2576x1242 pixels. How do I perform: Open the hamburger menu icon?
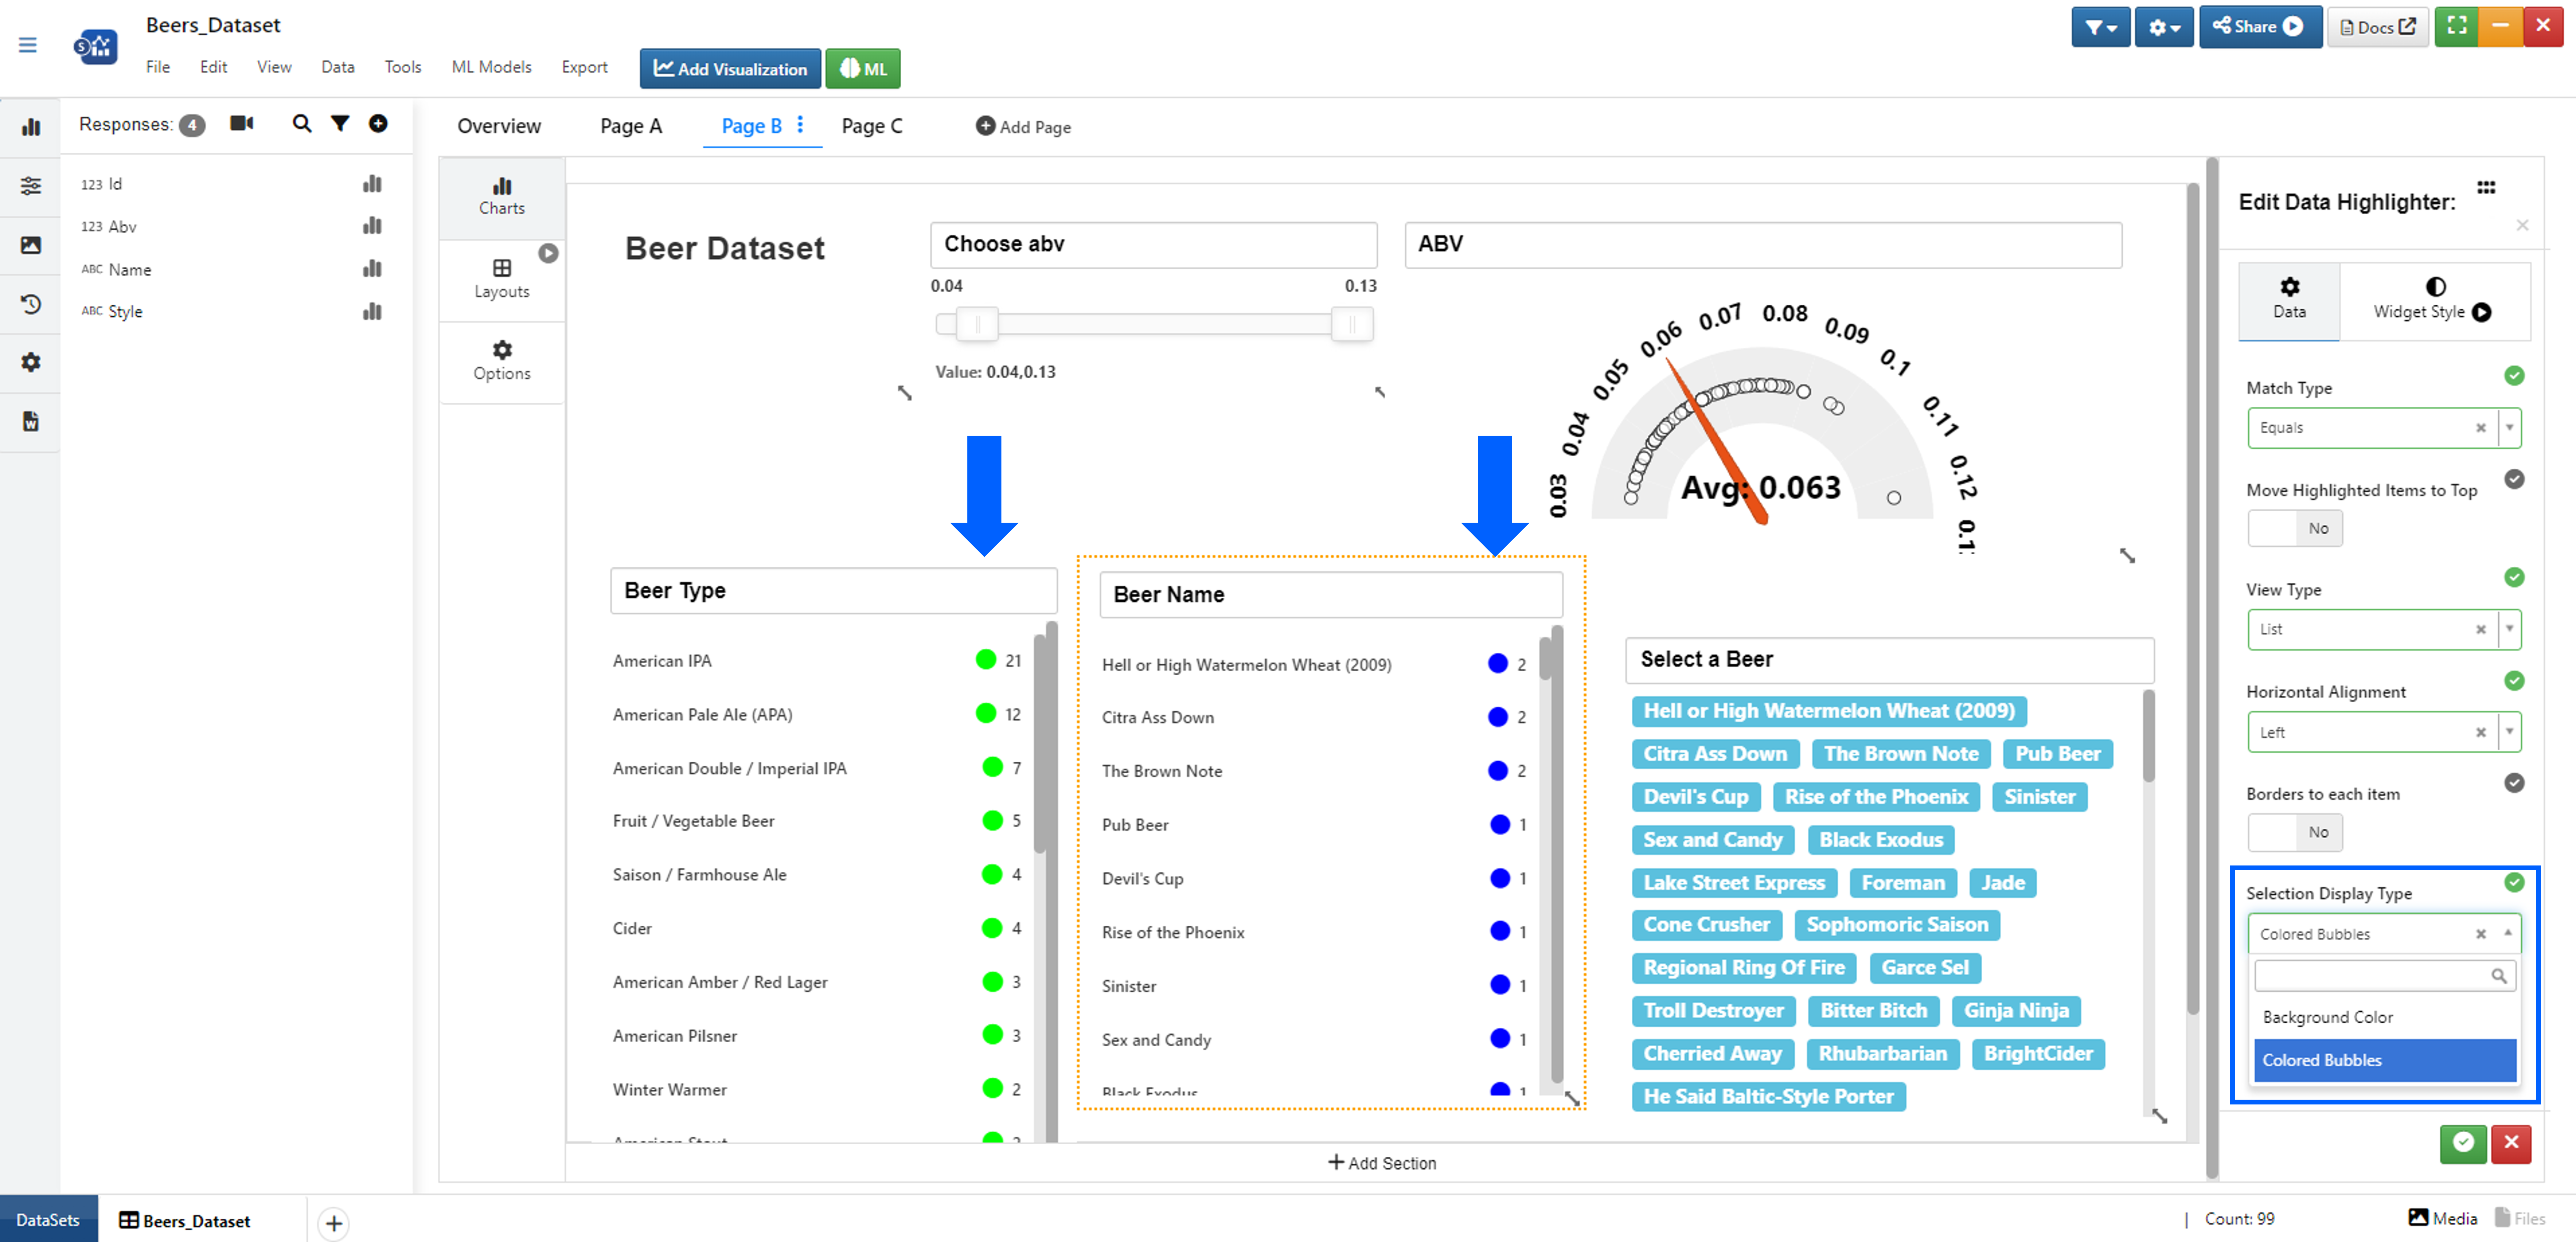click(x=28, y=45)
